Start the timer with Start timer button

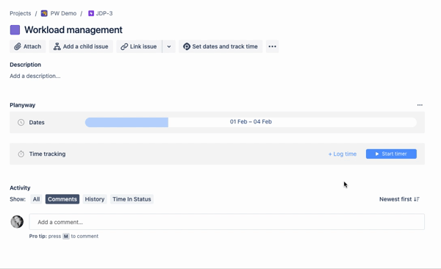coord(391,154)
